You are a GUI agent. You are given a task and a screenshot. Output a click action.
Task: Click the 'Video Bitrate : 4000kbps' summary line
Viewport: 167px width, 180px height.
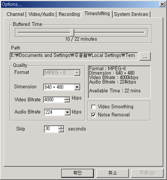[x=114, y=78]
